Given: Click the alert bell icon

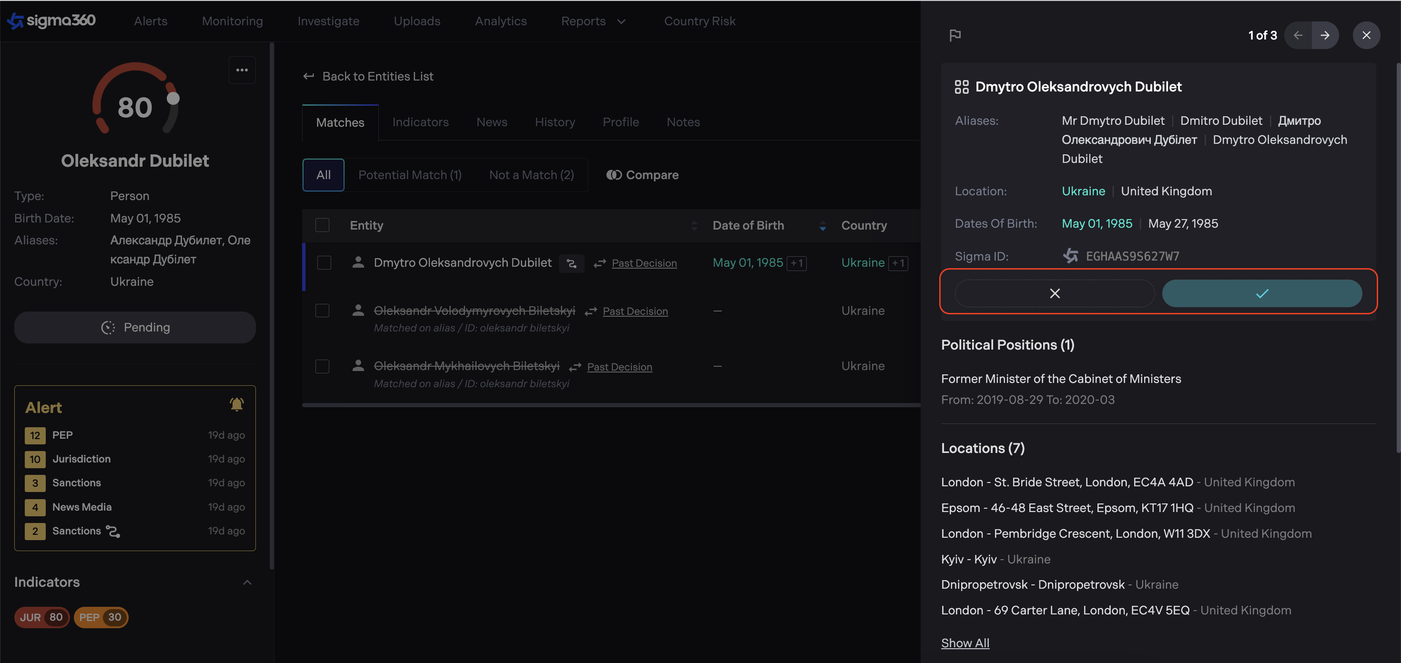Looking at the screenshot, I should (x=236, y=404).
